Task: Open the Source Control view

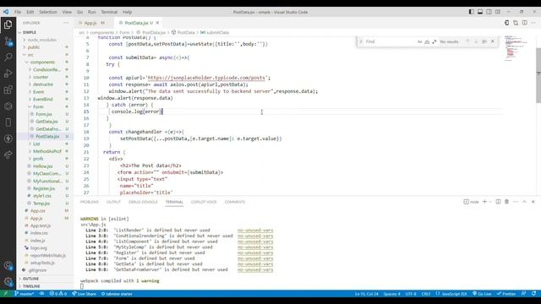Action: point(8,41)
